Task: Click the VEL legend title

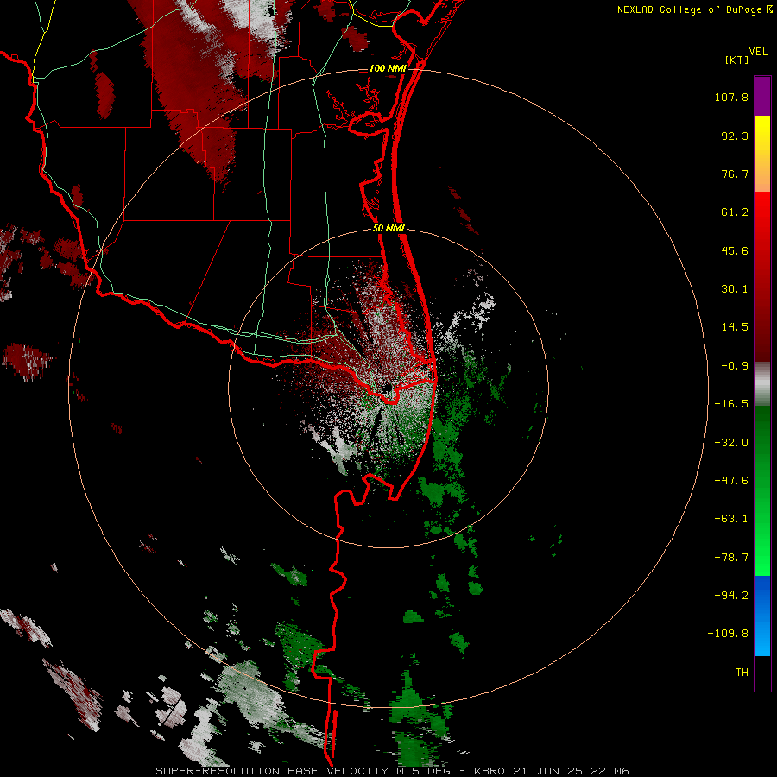Action: (x=759, y=52)
